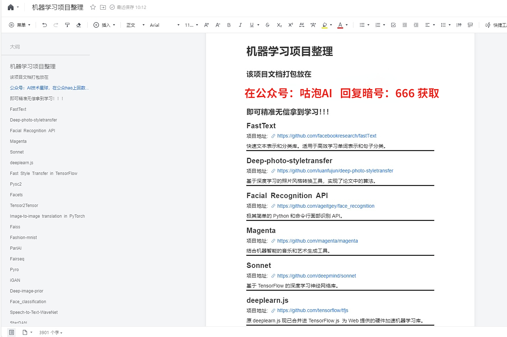Toggle superscript formatting

pyautogui.click(x=291, y=25)
